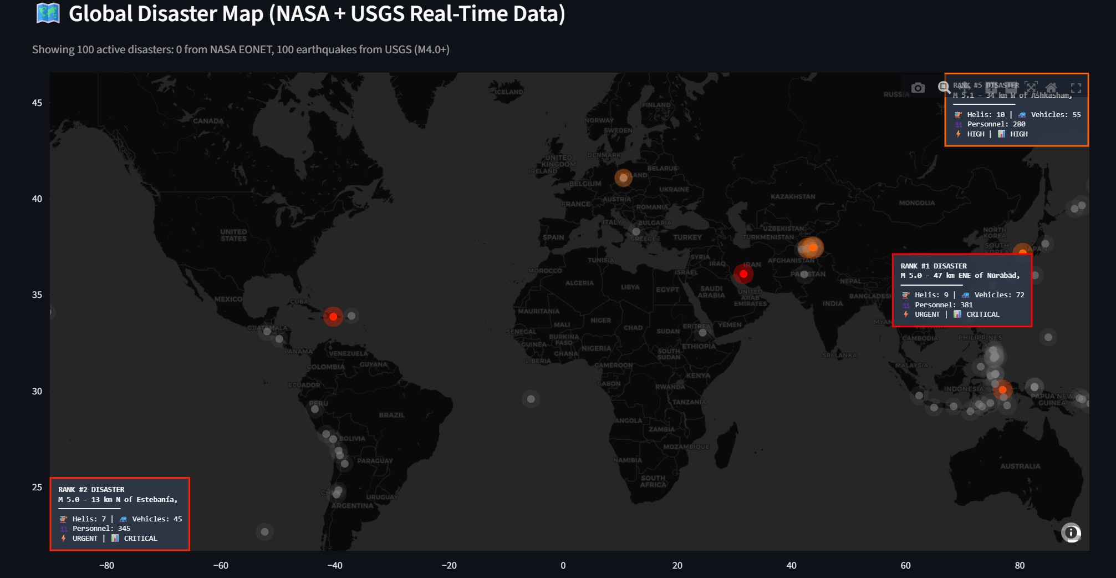Autoscale the map using the four-arrow icon

pyautogui.click(x=1031, y=88)
